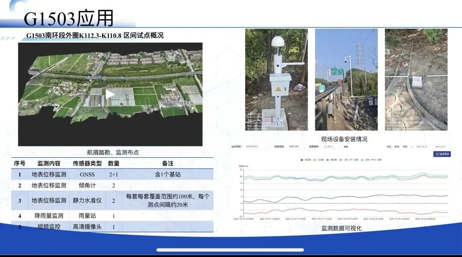Choose the 今年 time range
This screenshot has width=462, height=257.
(x=405, y=147)
